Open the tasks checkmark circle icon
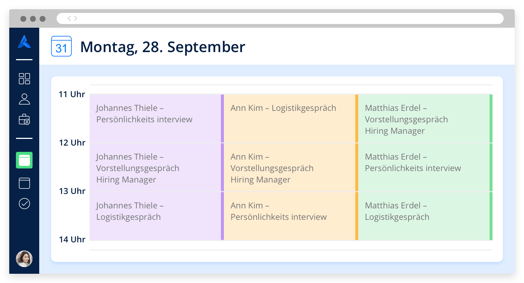The width and height of the screenshot is (524, 283). point(24,204)
